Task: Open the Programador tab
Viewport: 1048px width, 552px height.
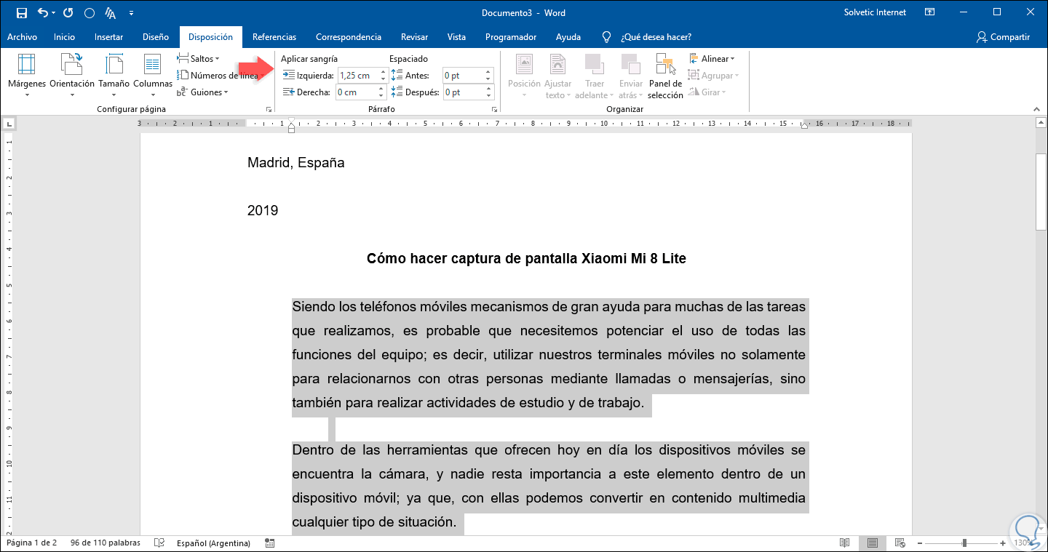Action: pos(511,37)
